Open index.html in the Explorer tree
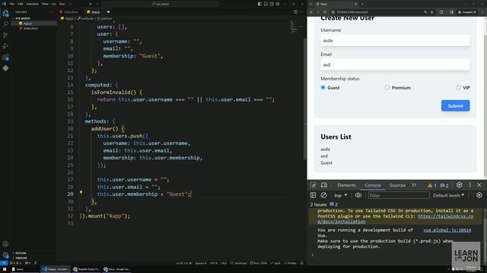Viewport: 487px width, 273px height. click(x=30, y=28)
